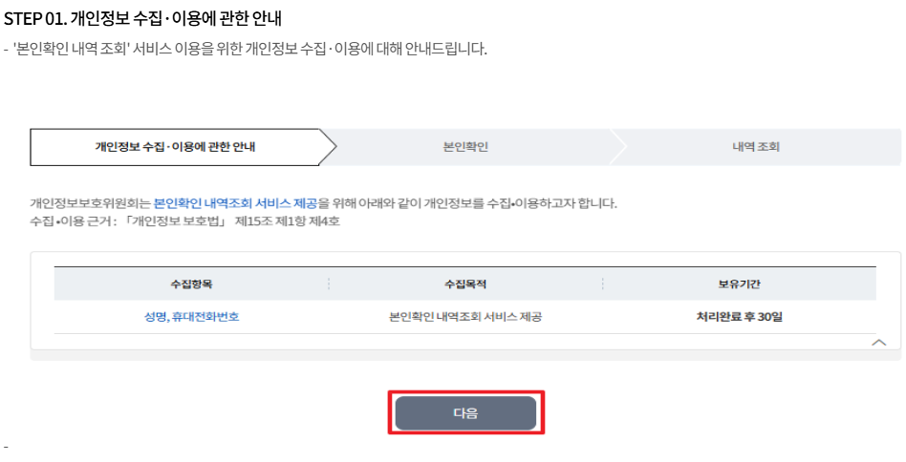Click the 「개인정보 보호법」 law reference
Viewport: 906px width, 462px height.
pos(175,221)
